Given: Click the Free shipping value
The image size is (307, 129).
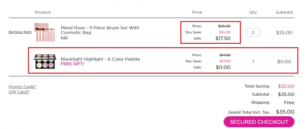Looking at the screenshot, I should coord(289,102).
